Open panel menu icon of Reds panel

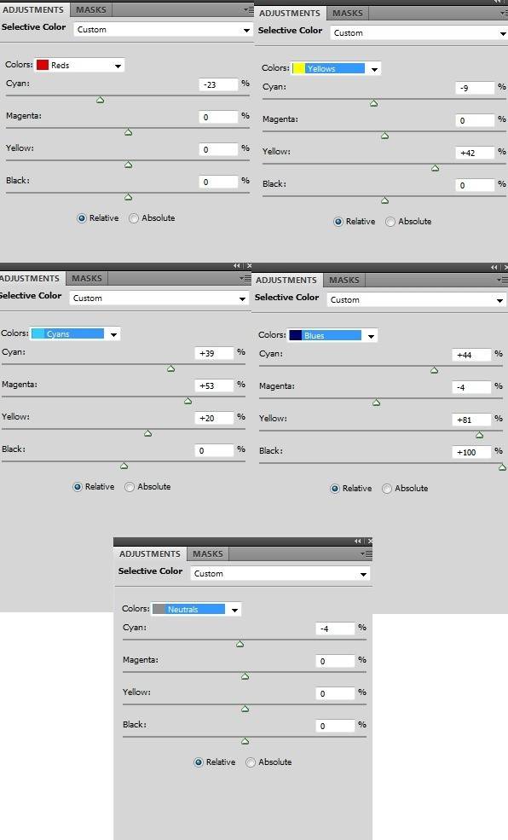tap(248, 9)
